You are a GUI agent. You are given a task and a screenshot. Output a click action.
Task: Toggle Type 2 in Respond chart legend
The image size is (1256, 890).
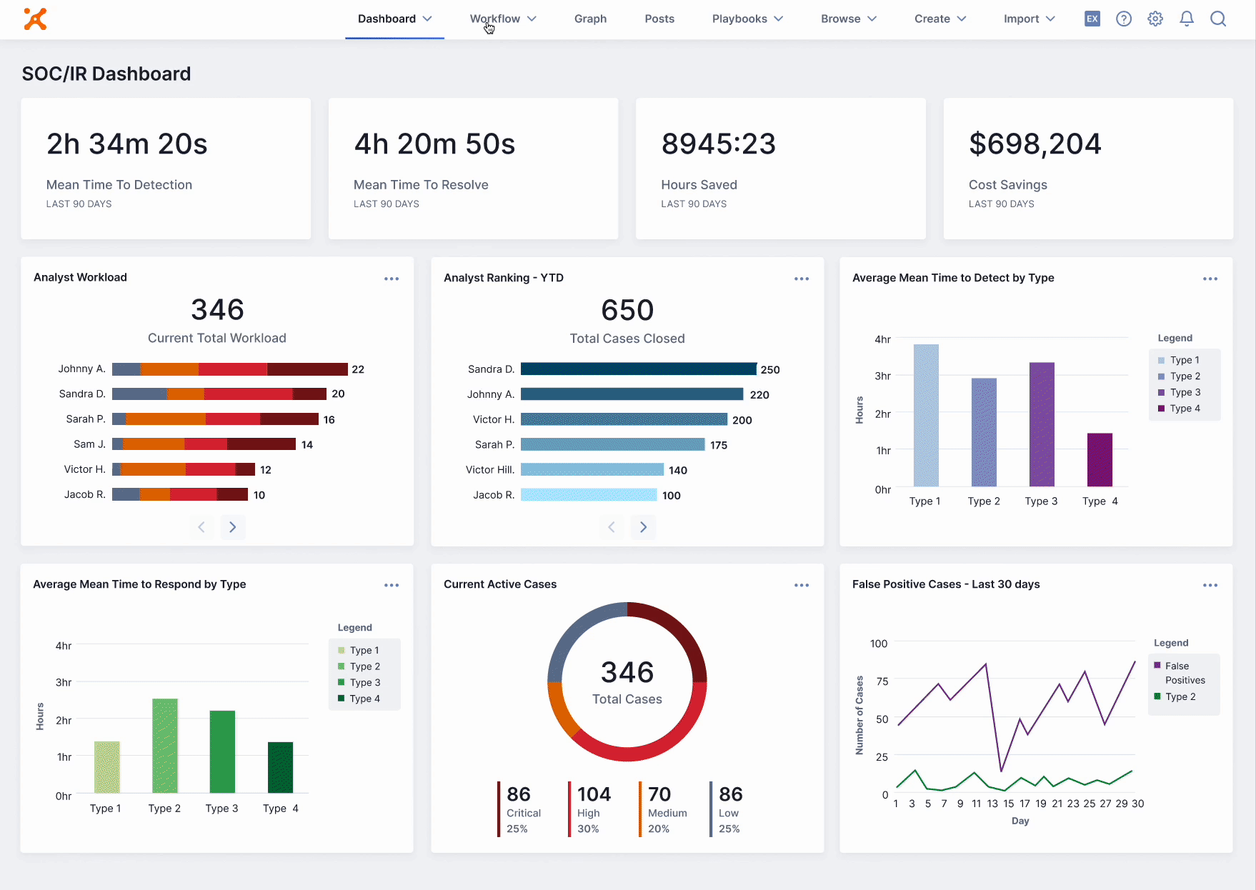point(359,666)
